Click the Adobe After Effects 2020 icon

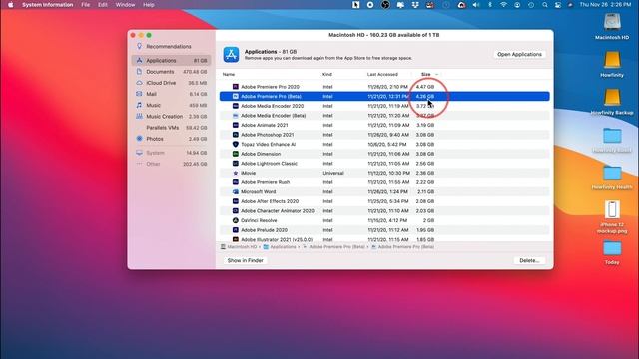tap(236, 201)
